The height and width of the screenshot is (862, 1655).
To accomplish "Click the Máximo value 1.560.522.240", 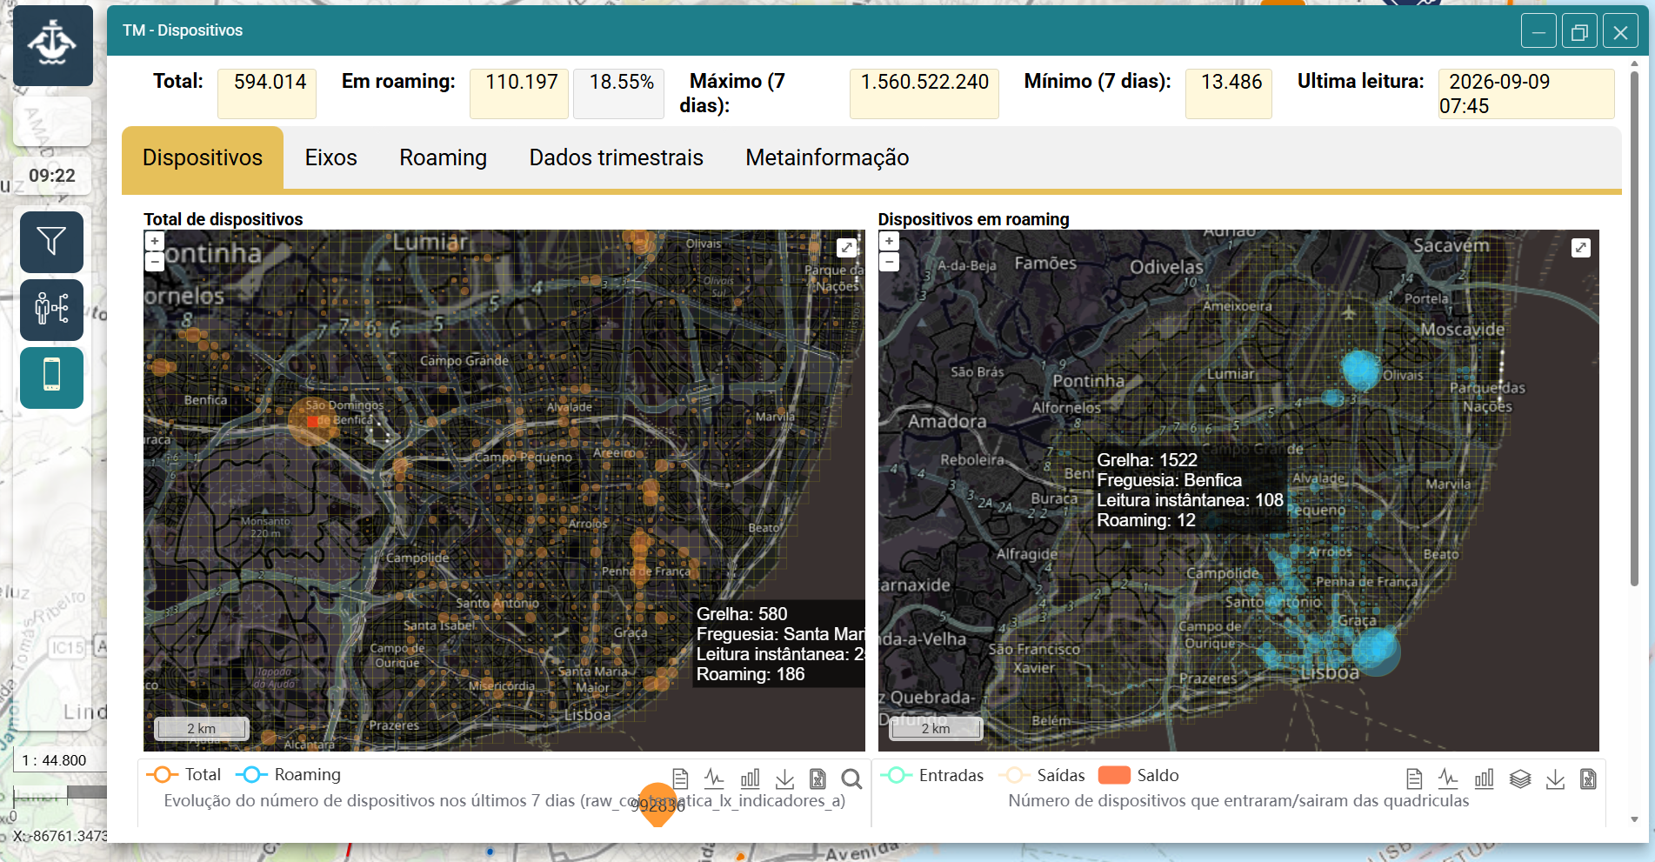I will [x=924, y=93].
